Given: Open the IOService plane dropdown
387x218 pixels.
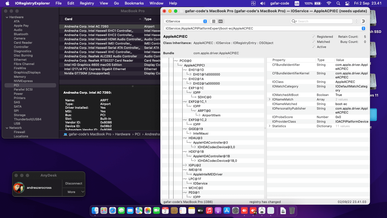Looking at the screenshot, I should (x=186, y=21).
